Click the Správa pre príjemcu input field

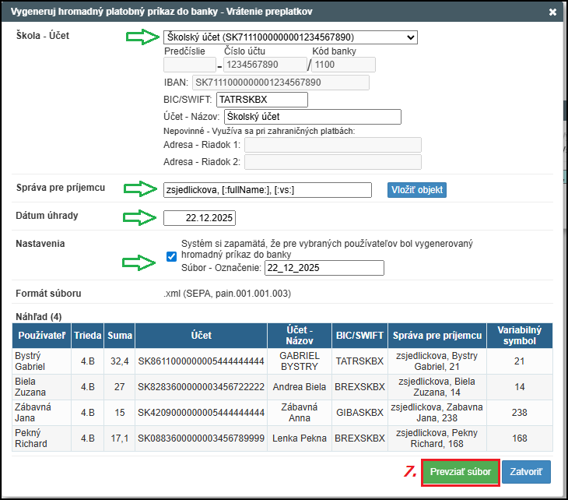[268, 190]
